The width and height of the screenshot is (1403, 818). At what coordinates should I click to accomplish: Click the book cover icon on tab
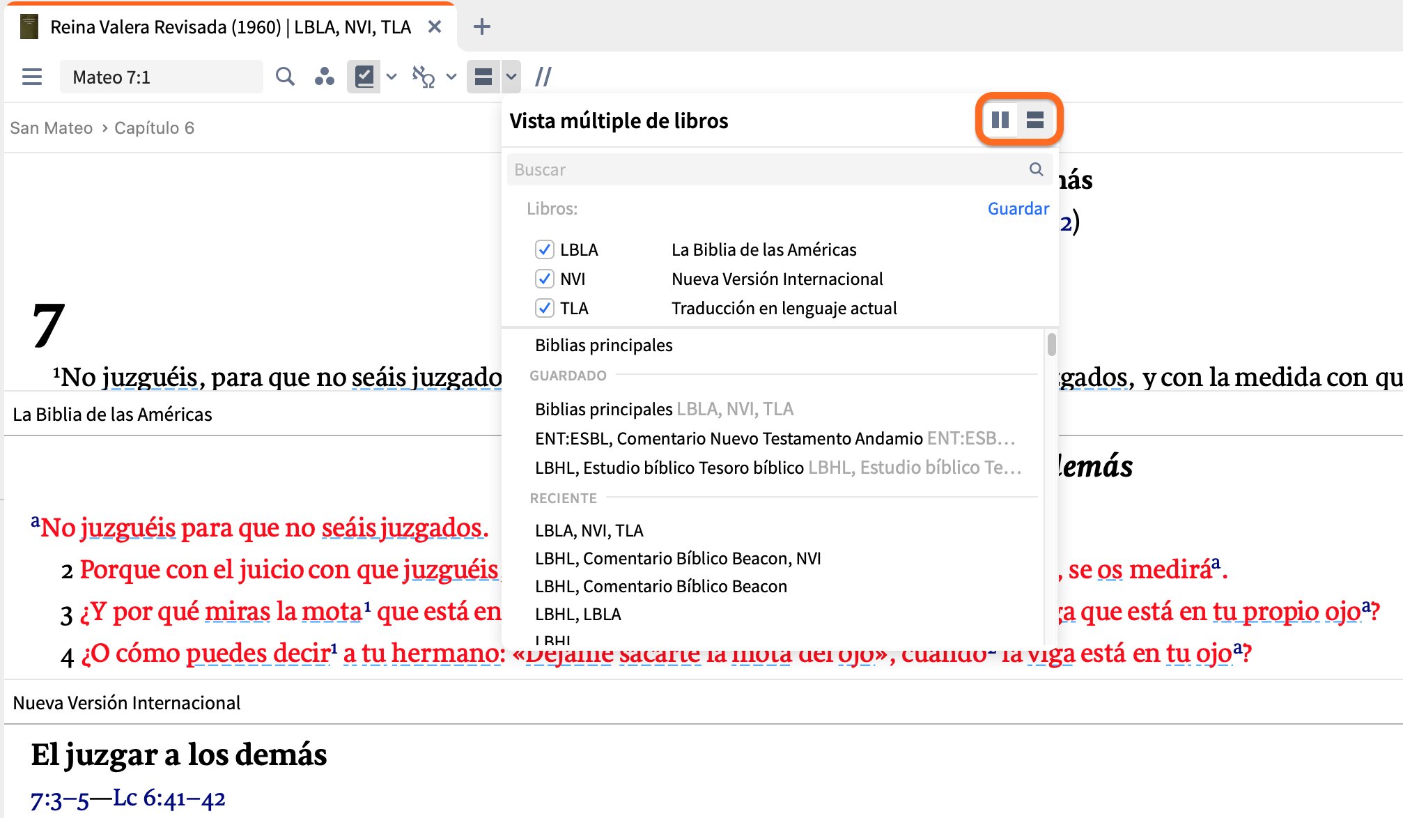pos(29,26)
